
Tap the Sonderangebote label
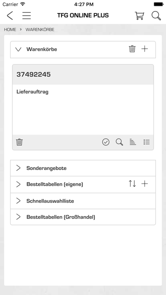pyautogui.click(x=47, y=168)
